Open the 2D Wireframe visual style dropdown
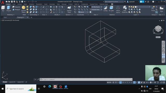This screenshot has height=93, width=166. tap(96, 7)
